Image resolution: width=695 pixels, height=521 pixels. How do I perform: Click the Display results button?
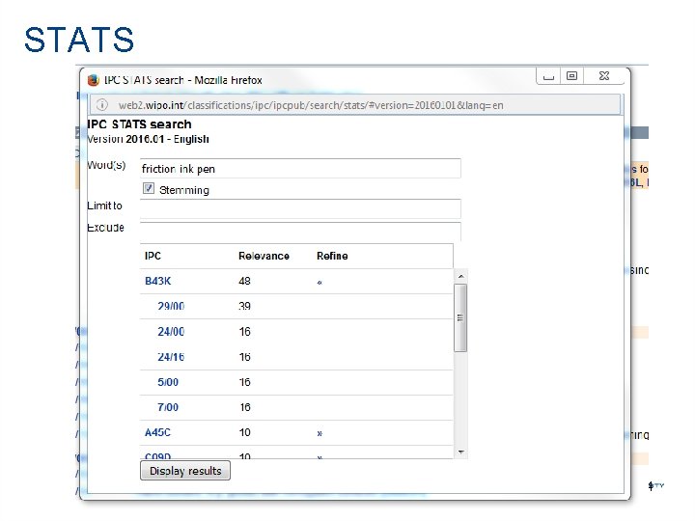coord(185,471)
